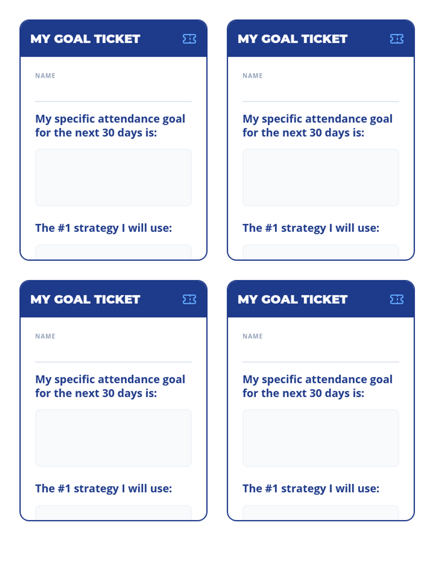
Task: Click 'MY GOAL TICKET' title on bottom-right card
Action: tap(293, 299)
